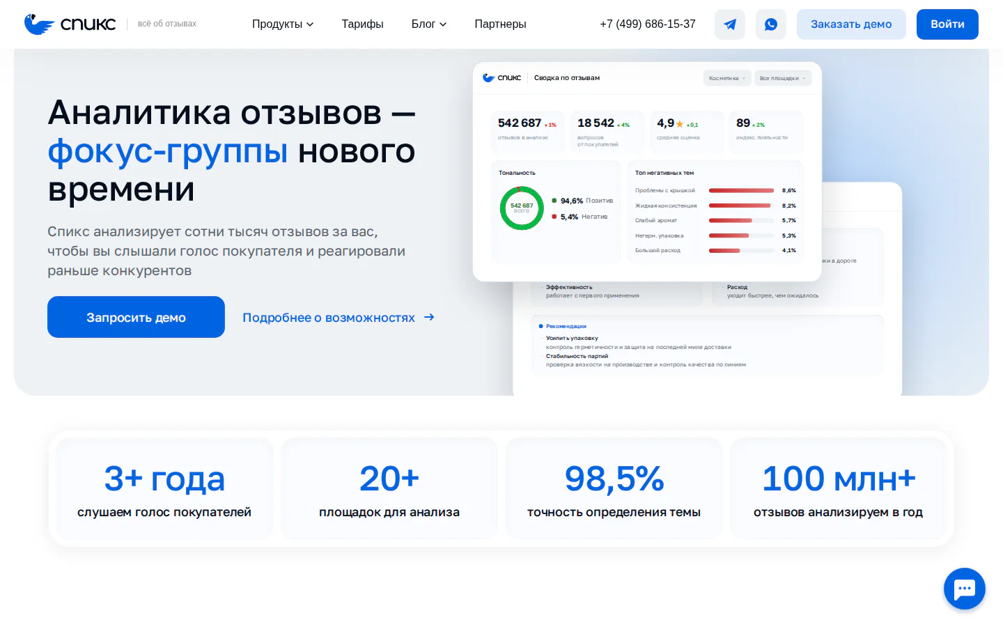This screenshot has height=627, width=1003.
Task: Click the 20+ площадок statistic card
Action: (389, 488)
